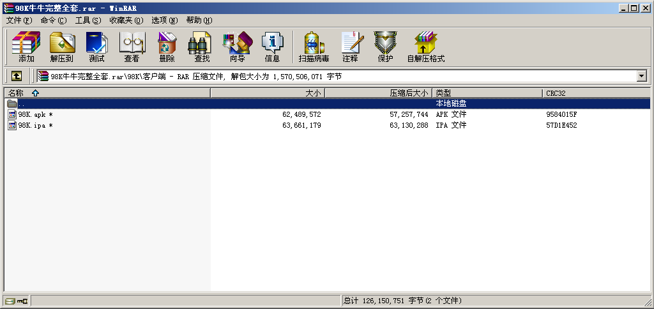Click the SFX (自解压格式) icon
The image size is (654, 309).
tap(425, 47)
